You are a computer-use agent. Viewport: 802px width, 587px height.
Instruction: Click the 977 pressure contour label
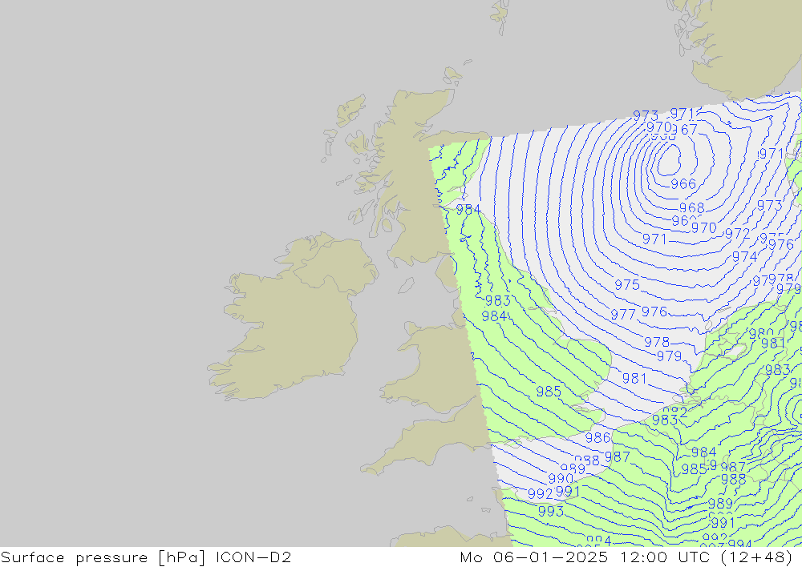tap(623, 314)
